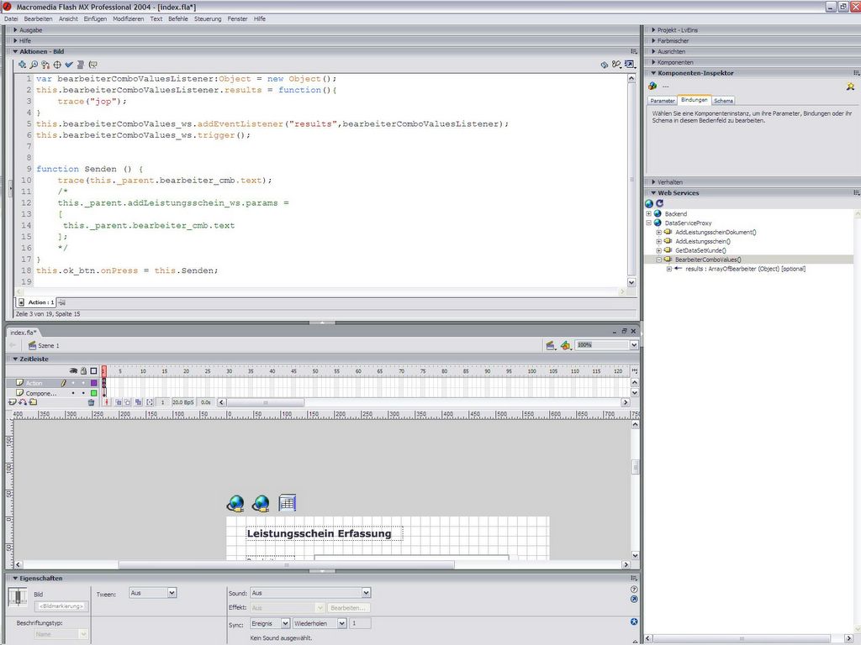Viewport: 861px width, 645px height.
Task: Click the Szene 1 breadcrumb
Action: pyautogui.click(x=44, y=345)
